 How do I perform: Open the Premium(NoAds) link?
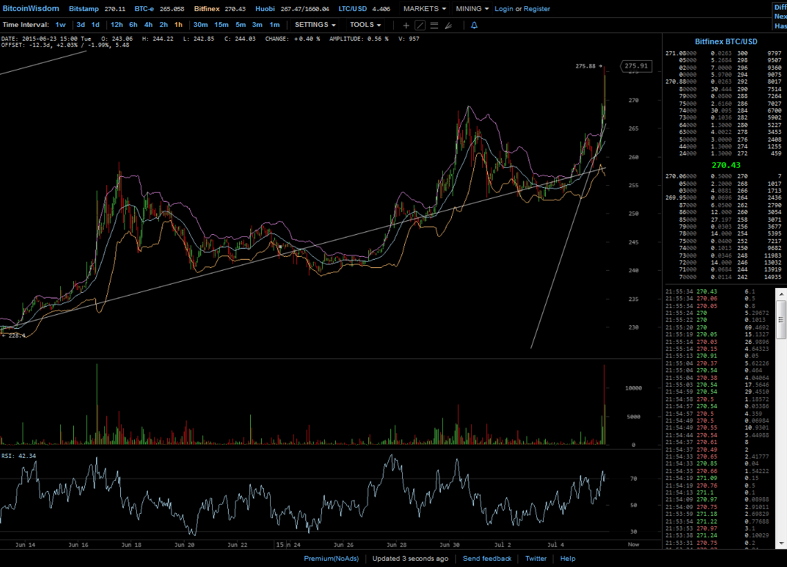(x=331, y=559)
